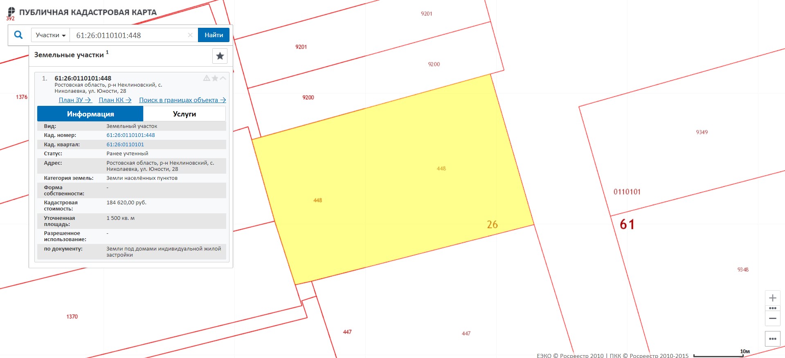Clear the search field with the X icon
785x358 pixels.
(190, 35)
